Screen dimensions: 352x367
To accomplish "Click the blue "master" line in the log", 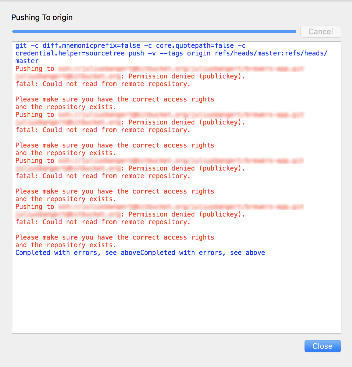I will 27,61.
